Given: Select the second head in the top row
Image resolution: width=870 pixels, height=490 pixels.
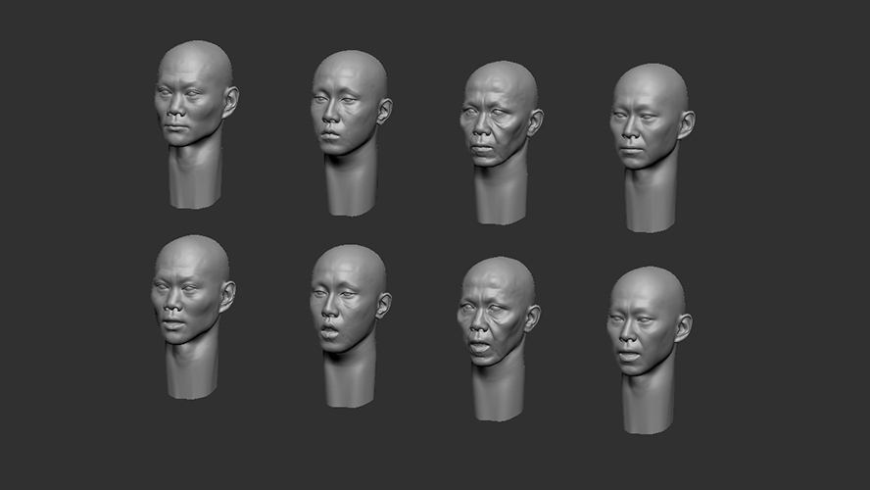Looking at the screenshot, I should pos(351,133).
